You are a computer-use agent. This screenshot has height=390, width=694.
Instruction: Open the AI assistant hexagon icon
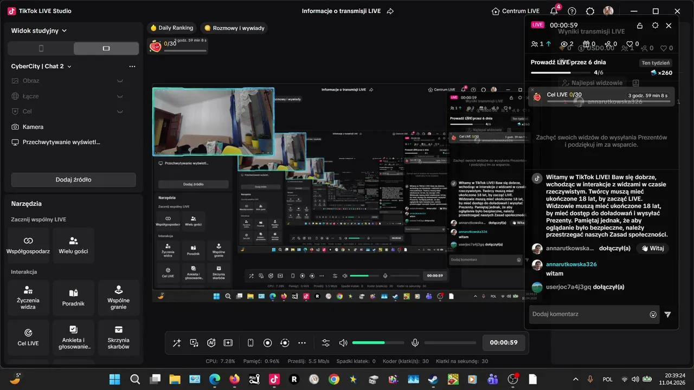pos(211,343)
